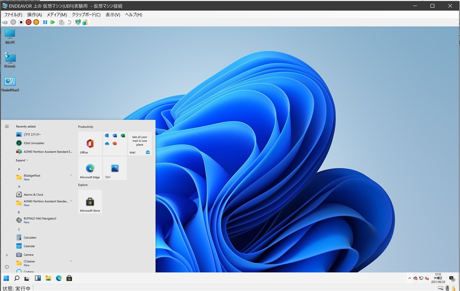Image resolution: width=460 pixels, height=291 pixels.
Task: Open the Microsoft Store tile
Action: click(90, 201)
